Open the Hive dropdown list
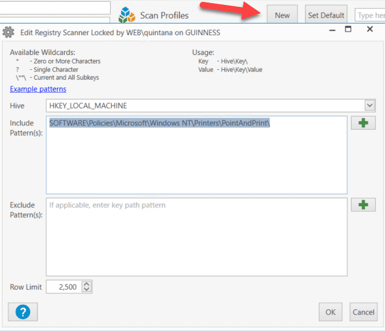385x331 pixels. tap(370, 106)
